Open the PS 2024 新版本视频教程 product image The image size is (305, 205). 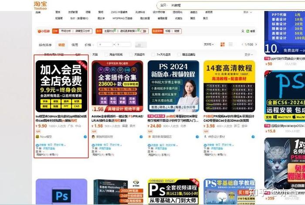point(173,86)
